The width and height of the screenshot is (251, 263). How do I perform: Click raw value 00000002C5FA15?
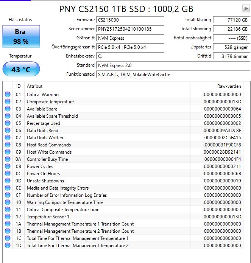[223, 137]
